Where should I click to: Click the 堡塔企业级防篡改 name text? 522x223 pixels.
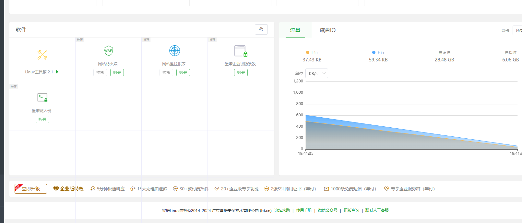point(240,64)
